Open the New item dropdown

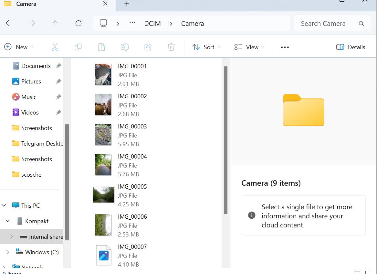pos(19,47)
